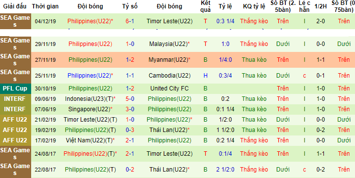Click the Giải đấu column header

click(x=15, y=6)
